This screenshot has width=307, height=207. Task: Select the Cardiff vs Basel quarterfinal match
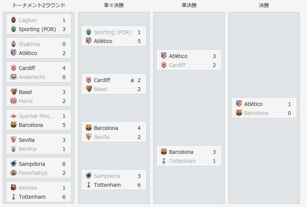(x=114, y=84)
